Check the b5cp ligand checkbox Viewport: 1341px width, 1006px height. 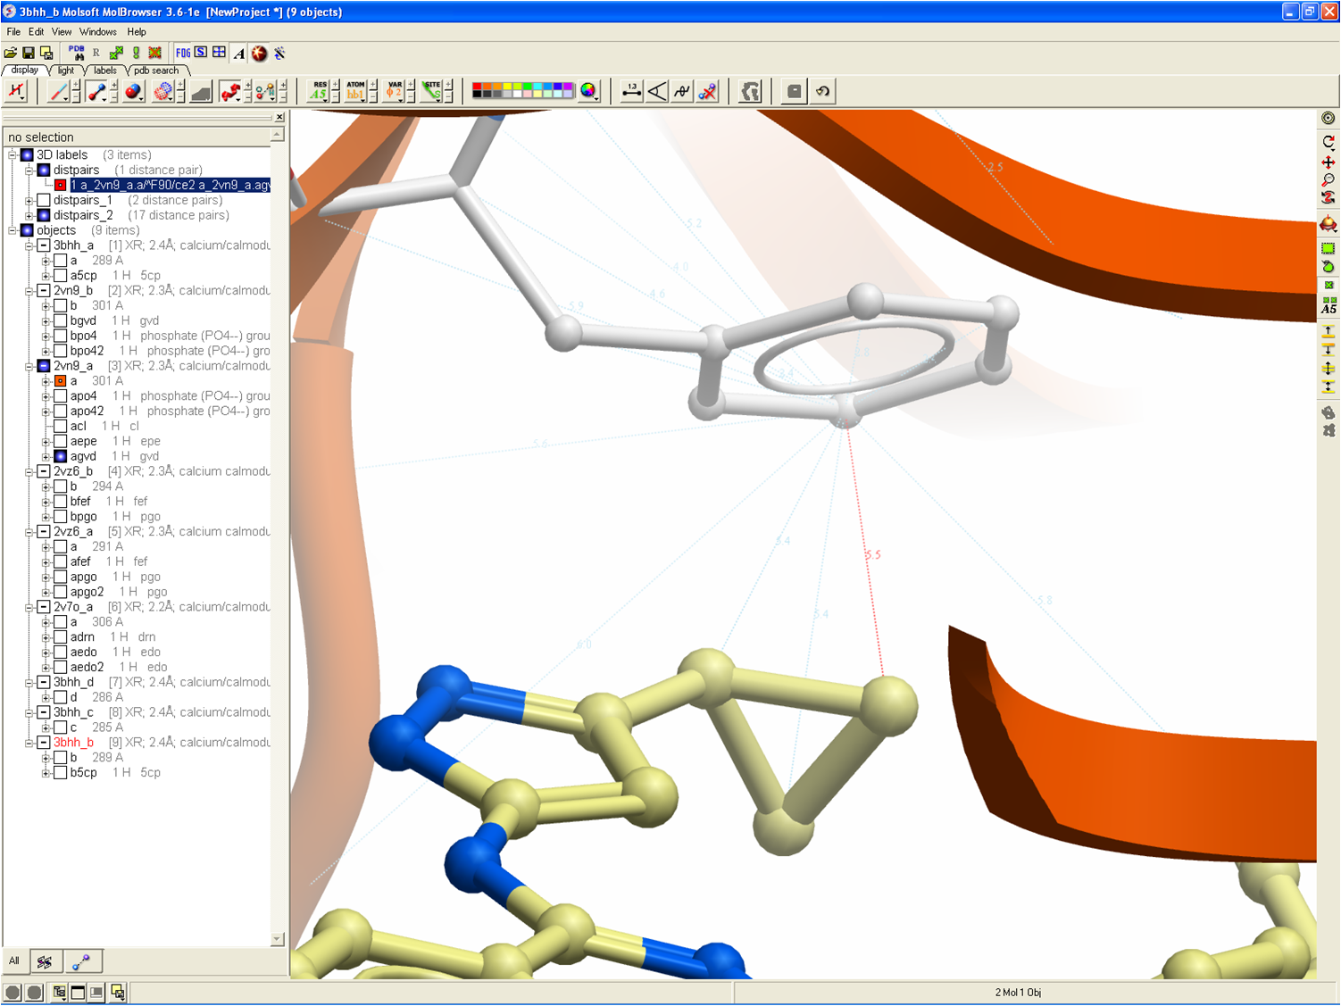coord(61,772)
